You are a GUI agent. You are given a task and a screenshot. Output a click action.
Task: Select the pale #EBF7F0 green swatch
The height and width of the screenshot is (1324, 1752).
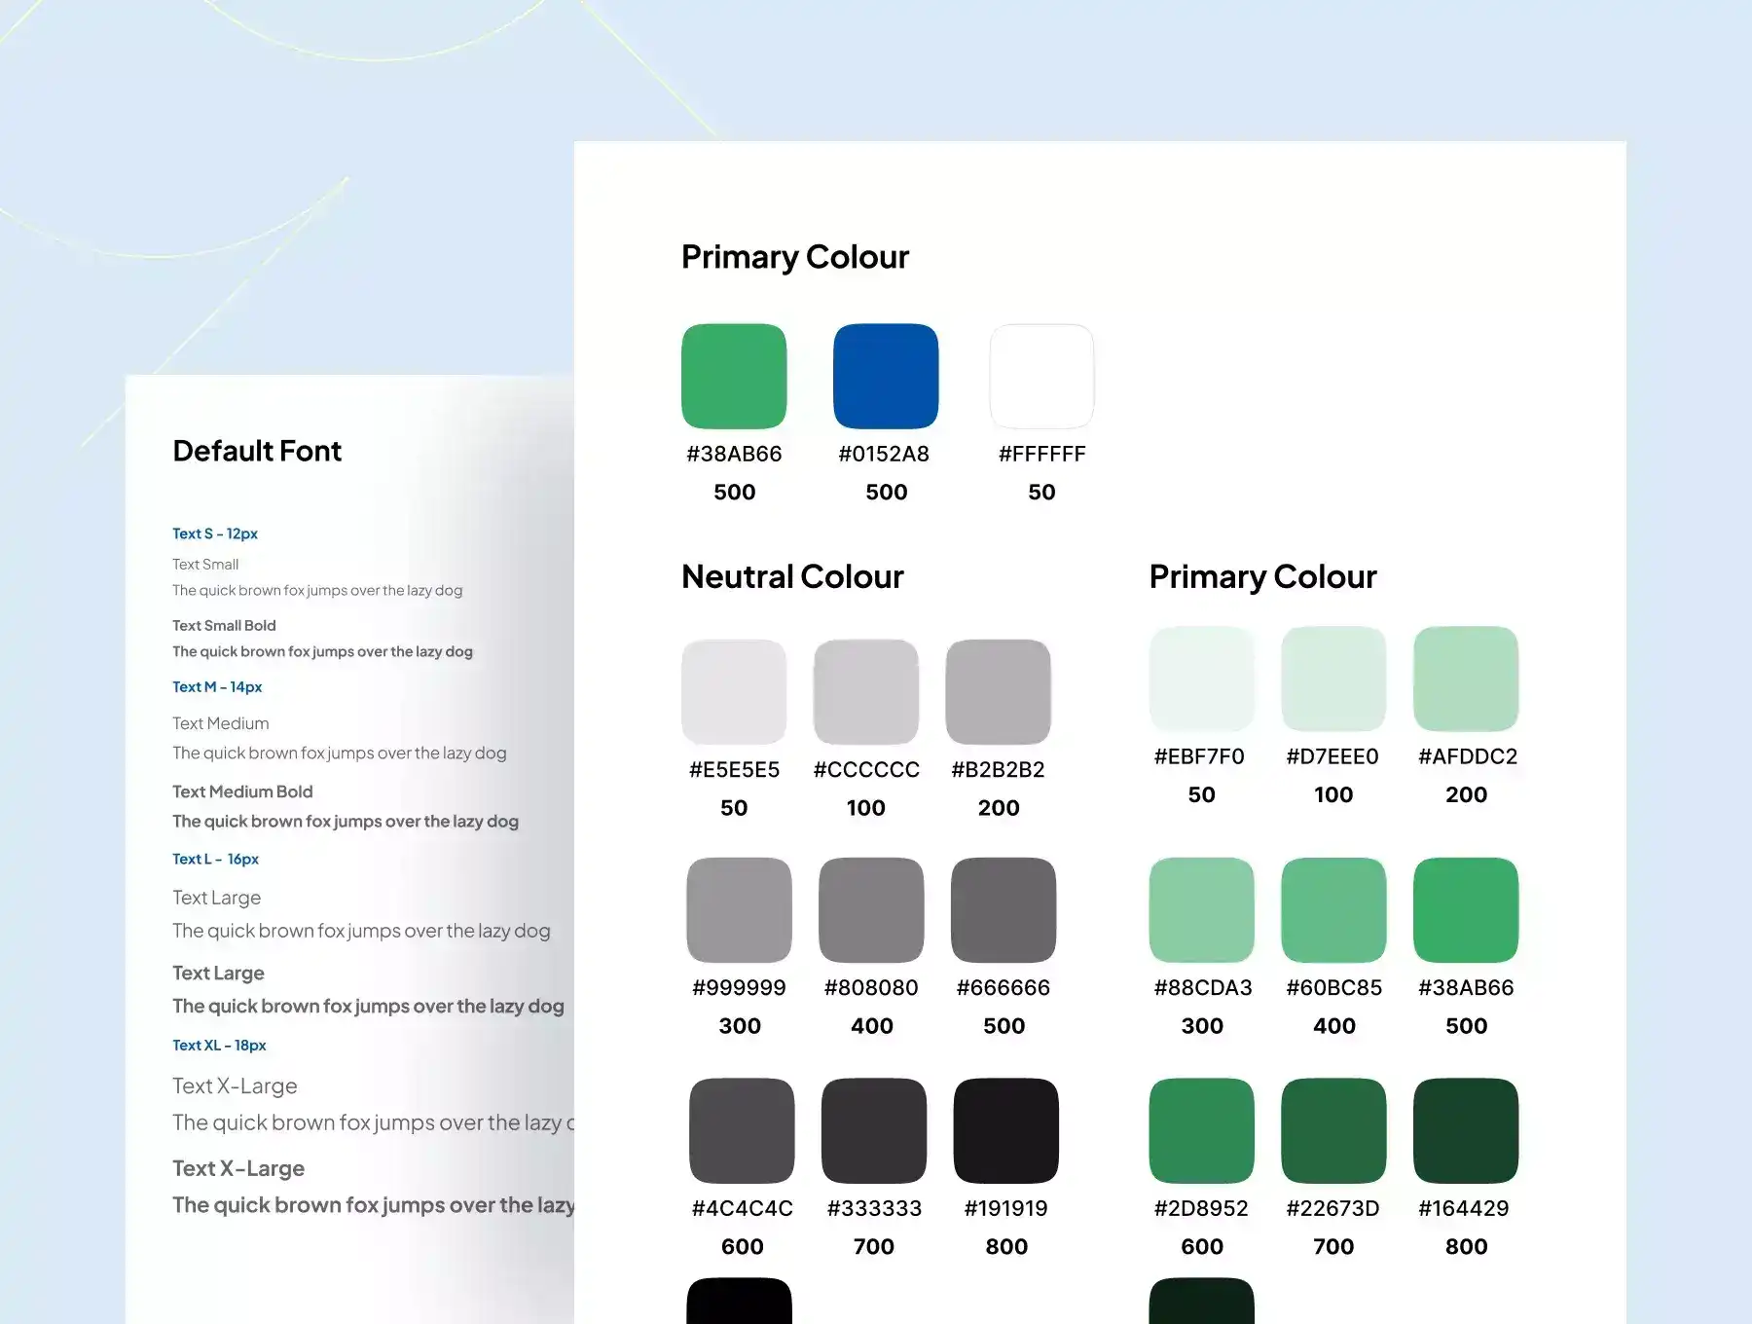[1201, 679]
